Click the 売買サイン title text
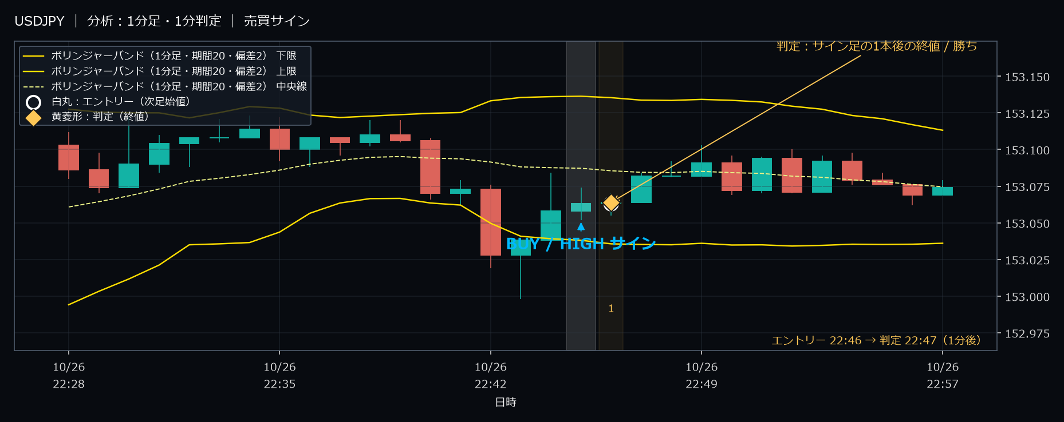 pyautogui.click(x=277, y=21)
